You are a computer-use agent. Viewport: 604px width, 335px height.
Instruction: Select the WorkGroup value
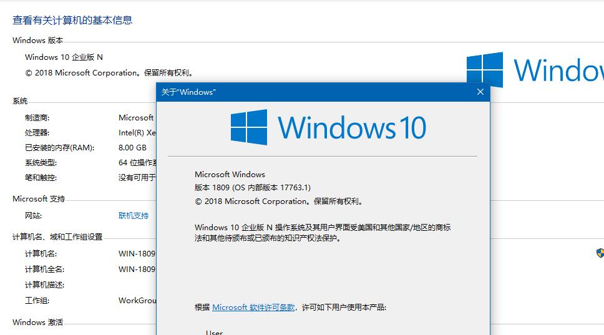pyautogui.click(x=137, y=301)
